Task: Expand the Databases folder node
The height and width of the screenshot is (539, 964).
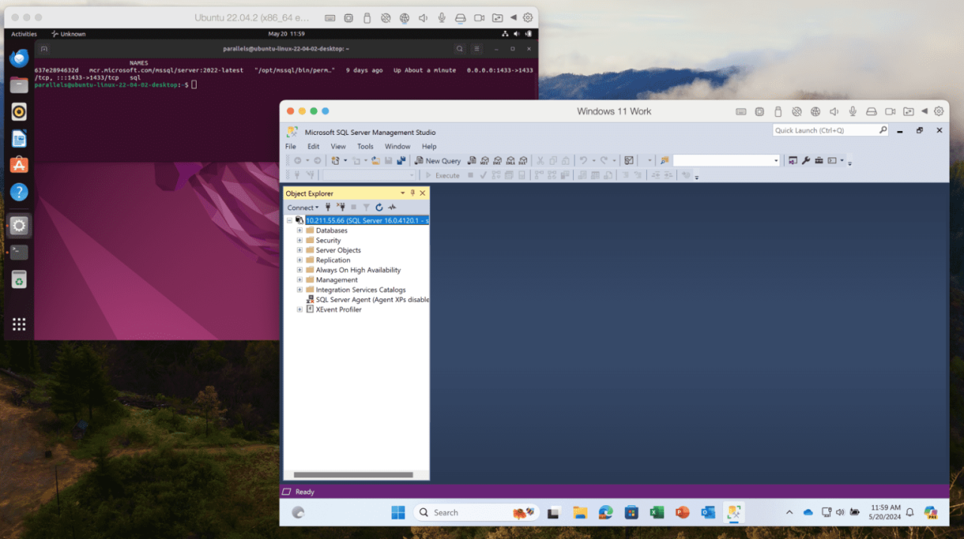Action: [300, 230]
